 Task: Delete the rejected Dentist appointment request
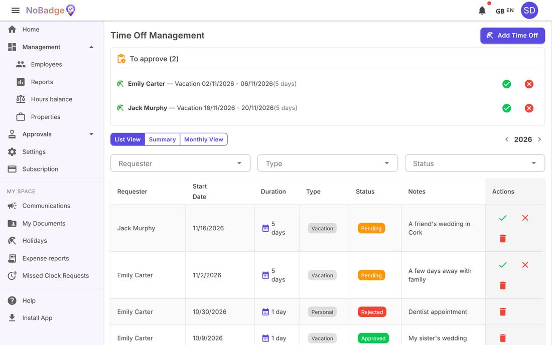pyautogui.click(x=503, y=312)
